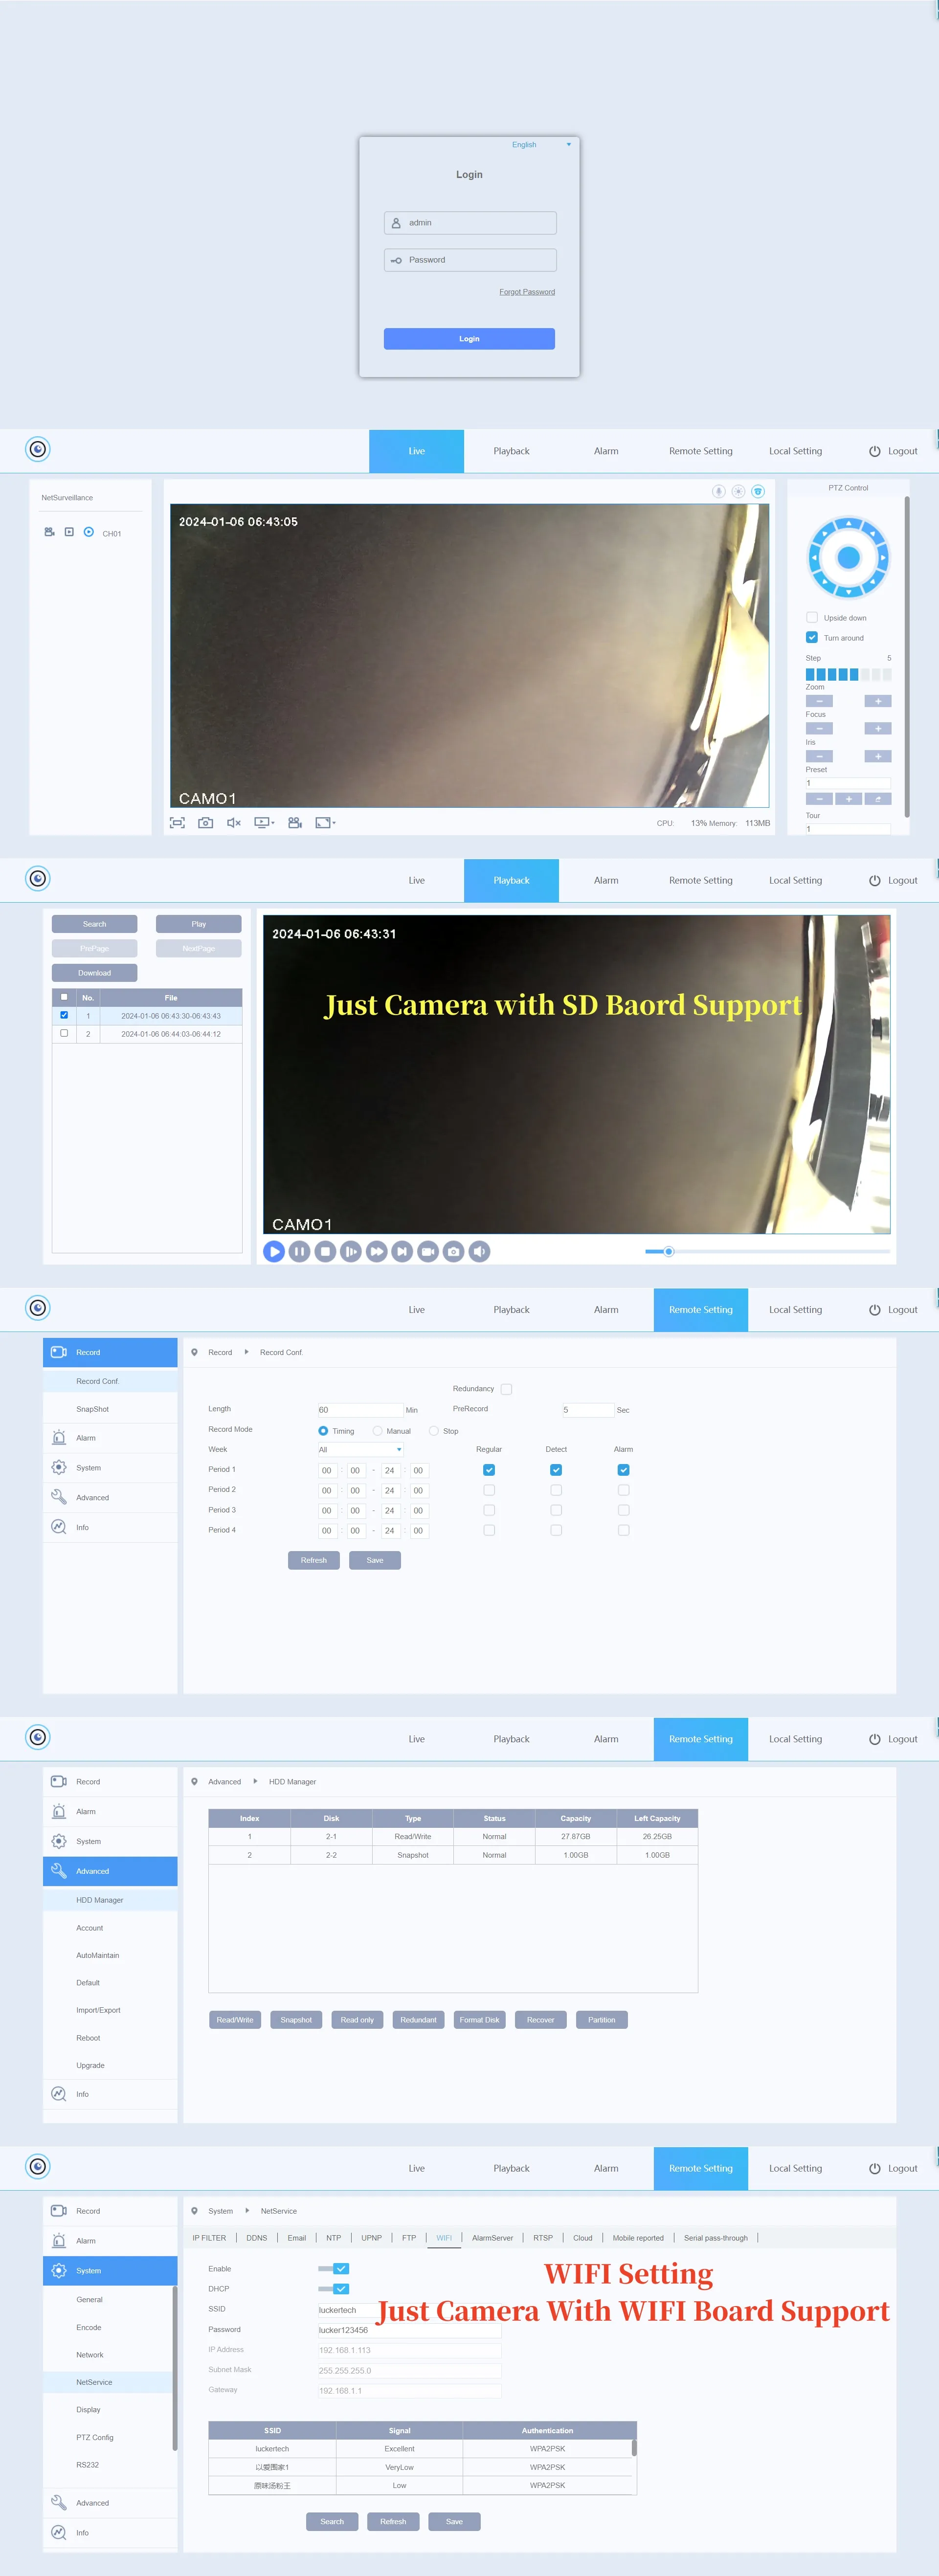This screenshot has width=939, height=2576.
Task: Open the Week dropdown set to All
Action: tap(360, 1449)
